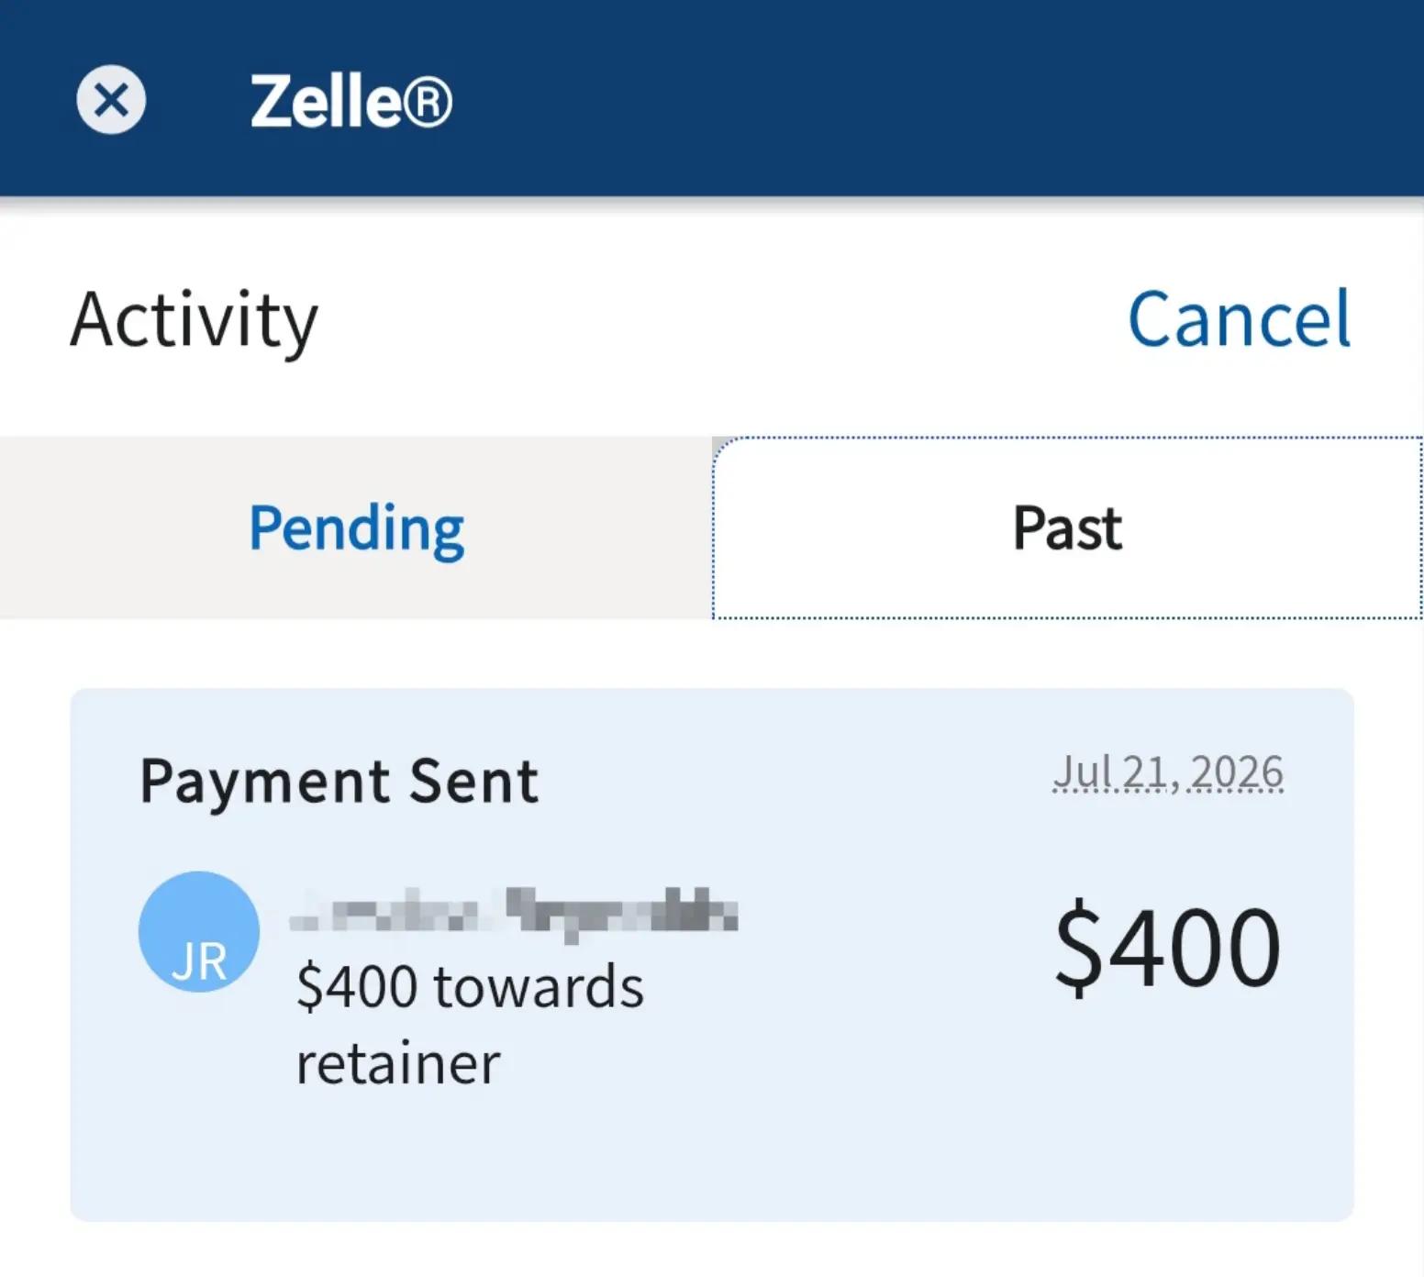The width and height of the screenshot is (1424, 1277).
Task: Tap the white space beneath the payment card
Action: coord(712,1249)
